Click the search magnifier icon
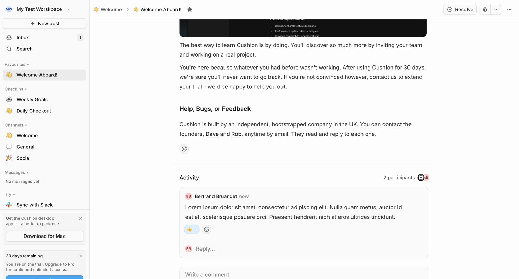 9,49
